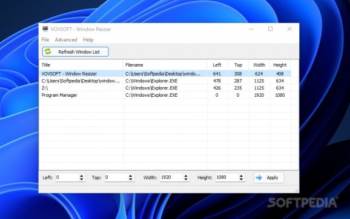This screenshot has height=219, width=350.
Task: Sort by the Title column header
Action: [81, 65]
